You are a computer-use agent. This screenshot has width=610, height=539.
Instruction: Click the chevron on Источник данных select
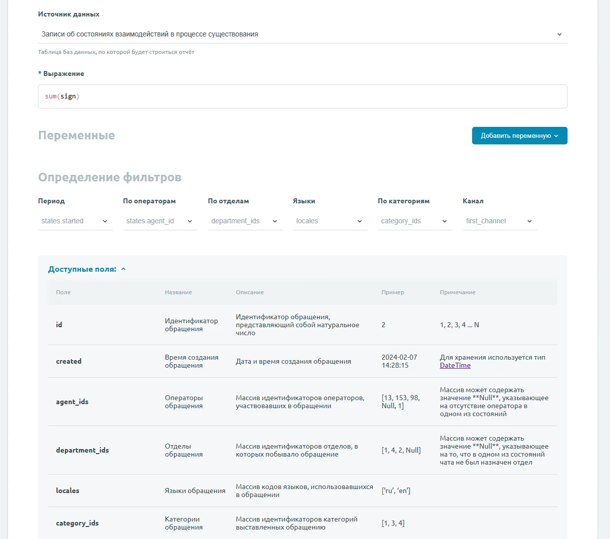point(560,34)
